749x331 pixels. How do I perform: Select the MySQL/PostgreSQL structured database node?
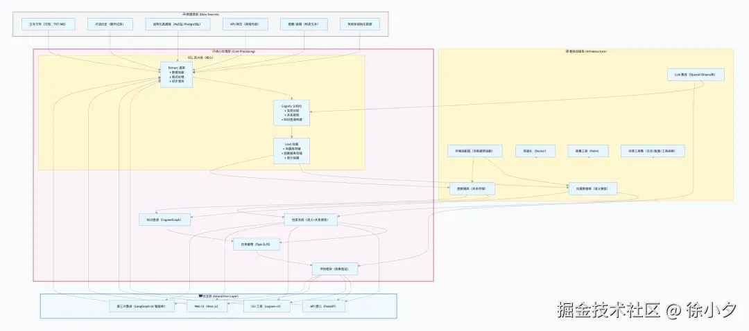coord(178,24)
